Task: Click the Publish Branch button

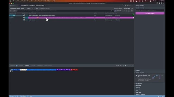Action: coord(150,13)
